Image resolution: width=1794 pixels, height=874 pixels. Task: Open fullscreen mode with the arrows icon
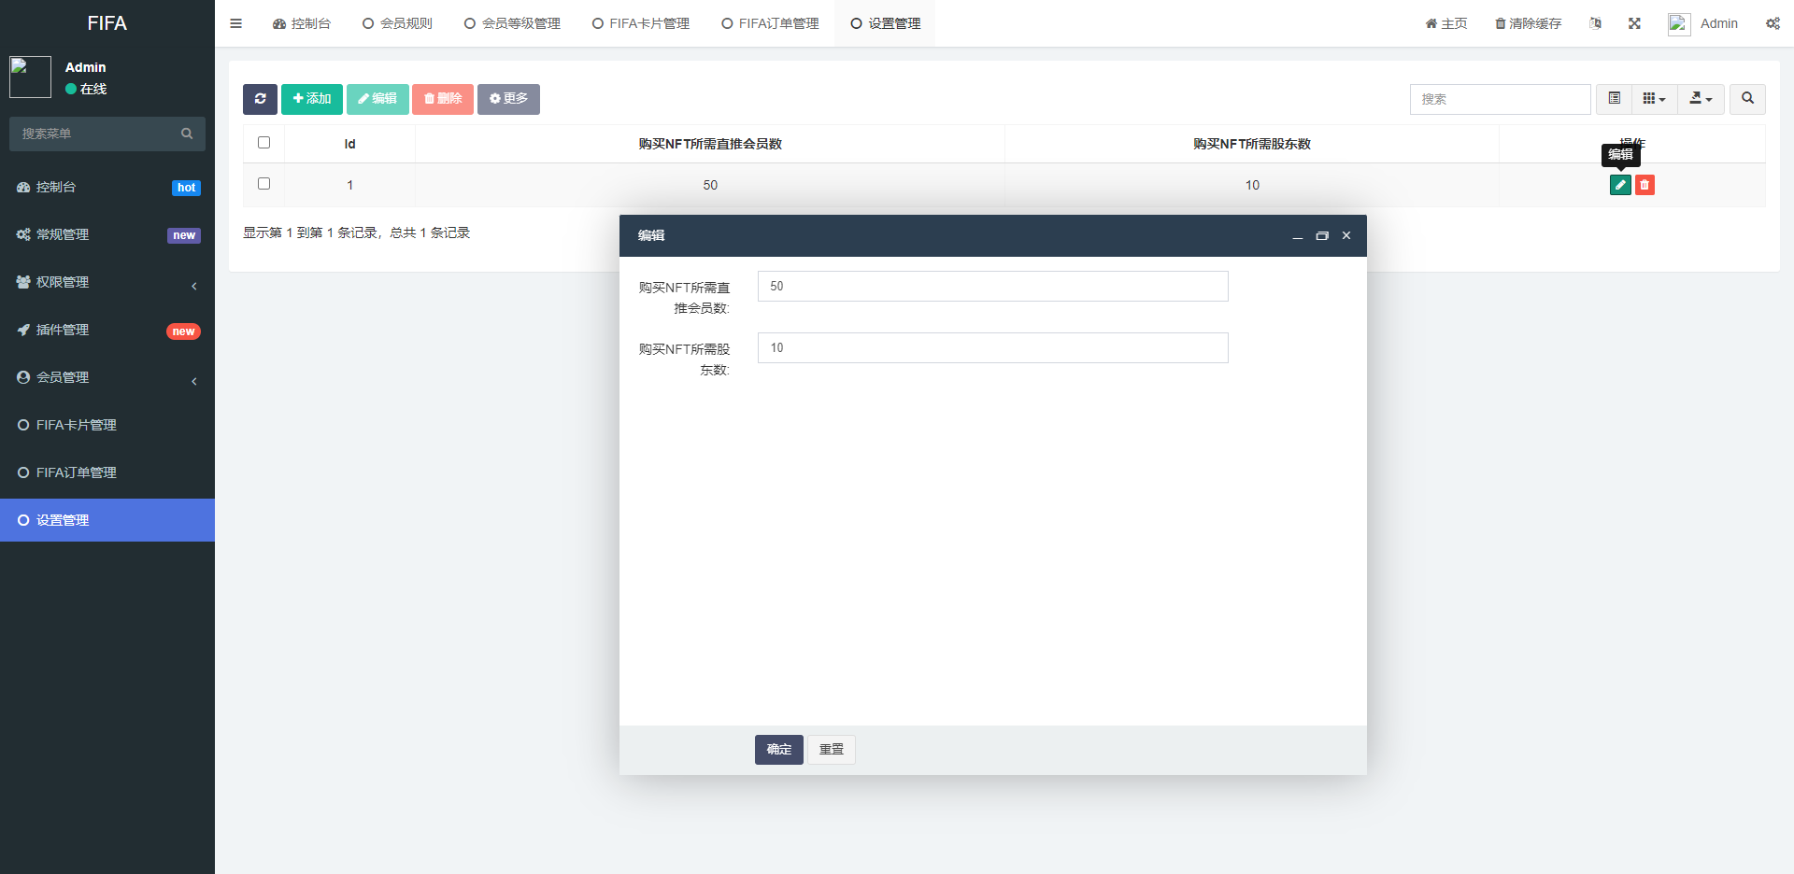pos(1634,22)
